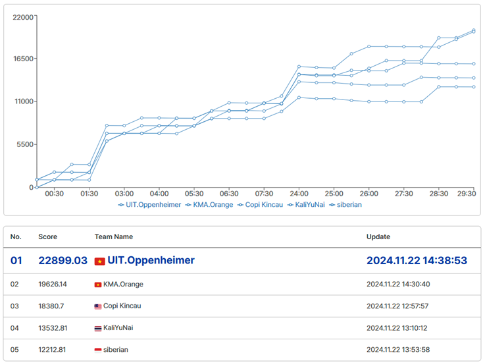The height and width of the screenshot is (363, 483).
Task: Select the score 18380.7
Action: [51, 306]
